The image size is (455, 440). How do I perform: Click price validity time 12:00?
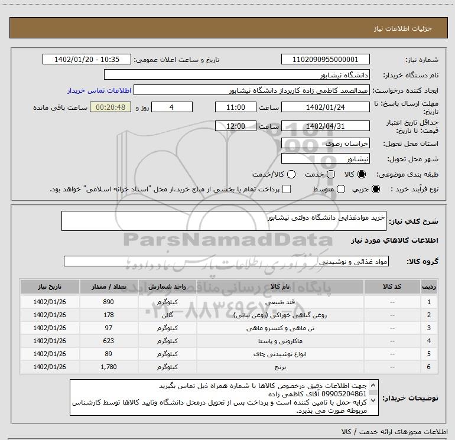pyautogui.click(x=236, y=126)
